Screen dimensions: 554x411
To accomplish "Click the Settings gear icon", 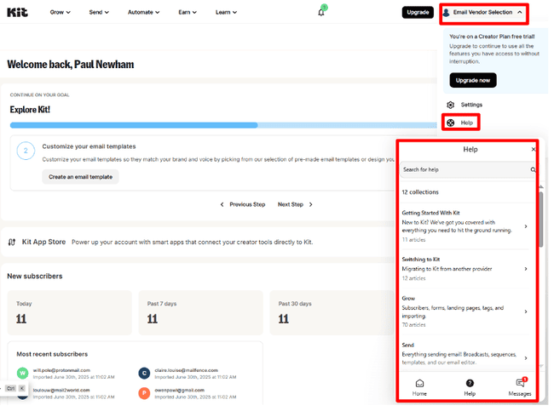I will (x=451, y=105).
